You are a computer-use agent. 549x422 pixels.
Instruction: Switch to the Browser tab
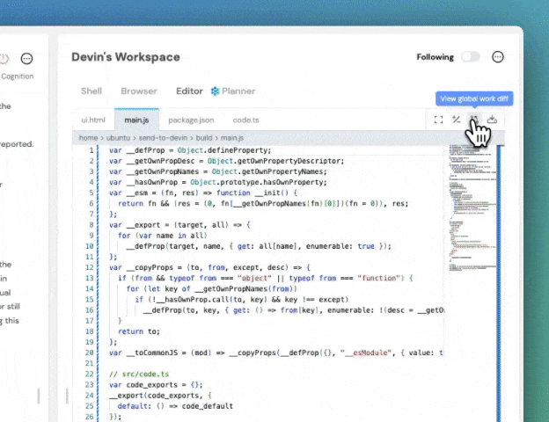(139, 91)
